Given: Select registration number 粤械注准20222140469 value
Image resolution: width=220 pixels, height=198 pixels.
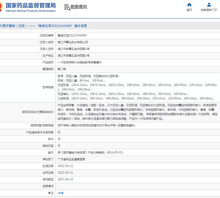Looking at the screenshot, I should tap(72, 35).
